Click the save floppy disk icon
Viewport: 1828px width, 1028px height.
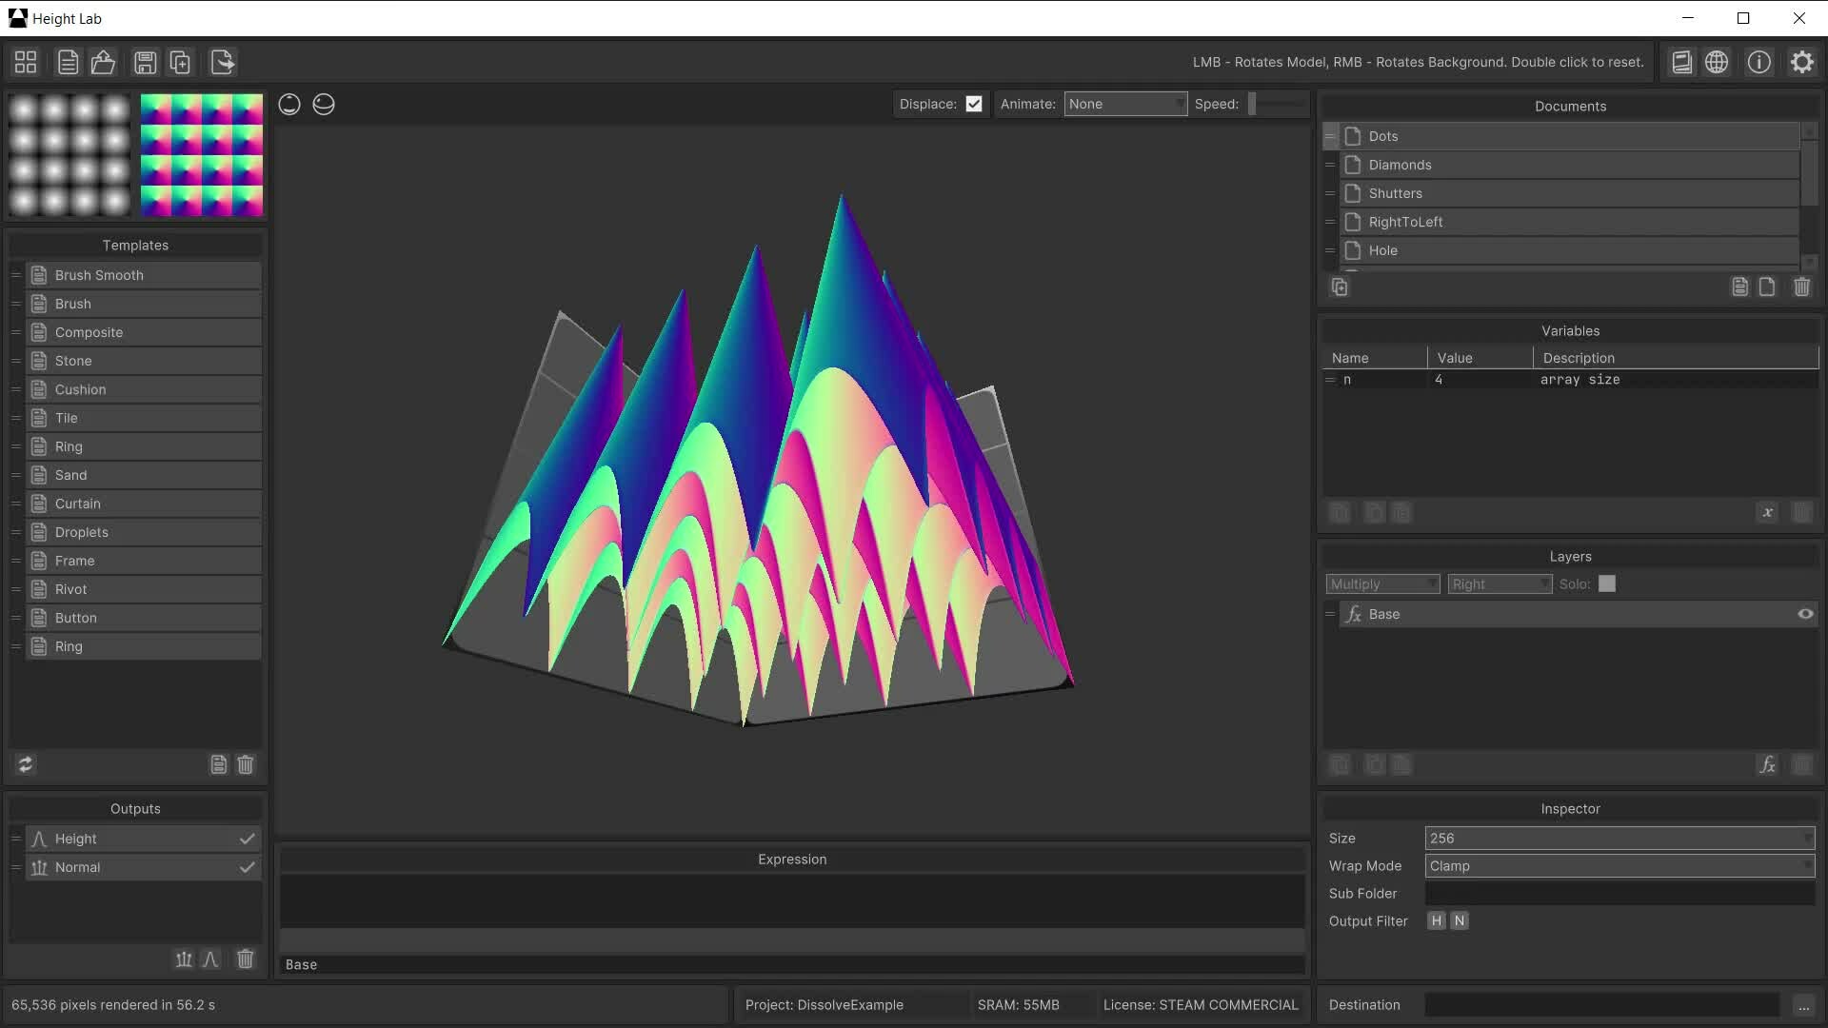pyautogui.click(x=145, y=63)
